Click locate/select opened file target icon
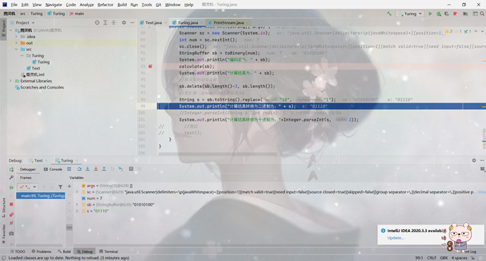 click(97, 23)
